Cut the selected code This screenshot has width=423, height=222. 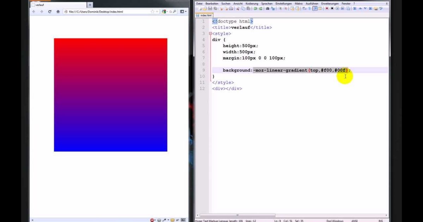pyautogui.click(x=238, y=8)
